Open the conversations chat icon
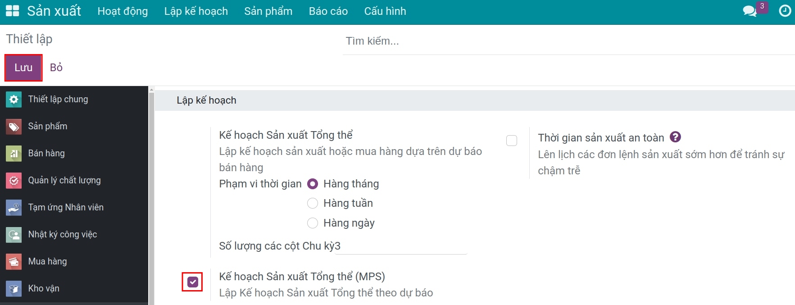Image resolution: width=795 pixels, height=305 pixels. (x=750, y=11)
